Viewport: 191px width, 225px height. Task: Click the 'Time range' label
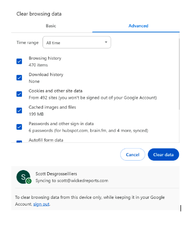coord(27,43)
